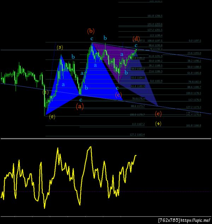Select the 141.4 1203.6 Fibonacci level
212x224 pixels.
click(x=155, y=24)
